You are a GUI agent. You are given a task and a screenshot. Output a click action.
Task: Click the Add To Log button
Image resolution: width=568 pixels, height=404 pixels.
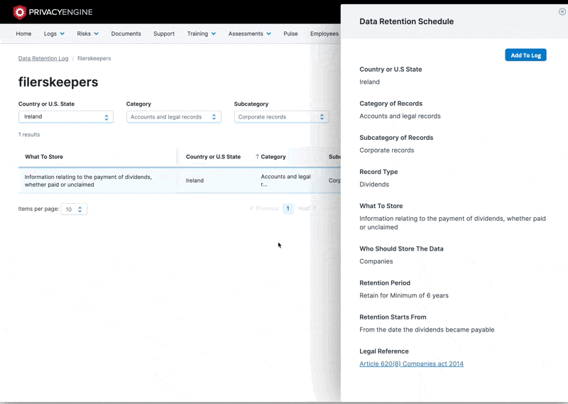coord(525,55)
